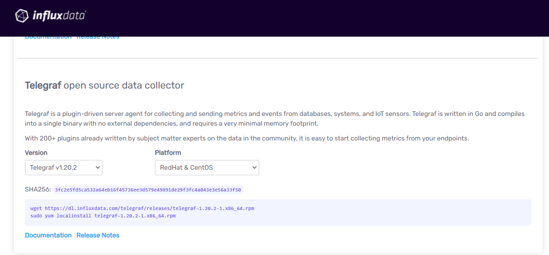
Task: Click the SHA256 label
Action: click(38, 190)
